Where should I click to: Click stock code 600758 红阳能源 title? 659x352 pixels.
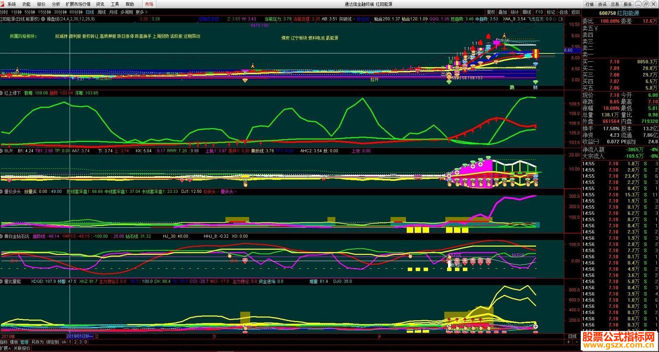[x=619, y=13]
